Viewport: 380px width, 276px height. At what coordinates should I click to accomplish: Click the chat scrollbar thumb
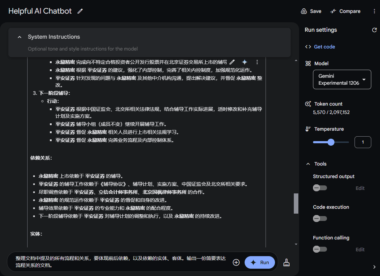[296, 204]
